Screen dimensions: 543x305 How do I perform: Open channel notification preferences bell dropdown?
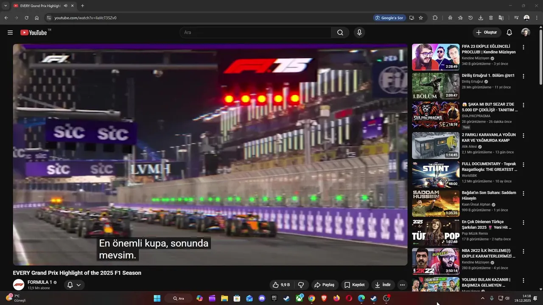click(x=74, y=285)
